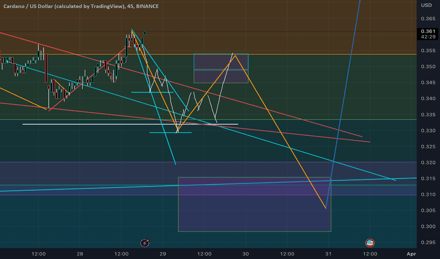Click the 0.355 price axis label
Viewport: 440px width, 259px height.
[x=428, y=51]
